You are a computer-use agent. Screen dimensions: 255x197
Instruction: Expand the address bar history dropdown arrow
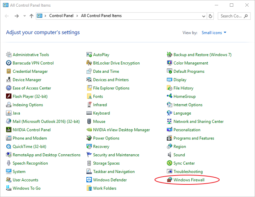pyautogui.click(x=204, y=16)
